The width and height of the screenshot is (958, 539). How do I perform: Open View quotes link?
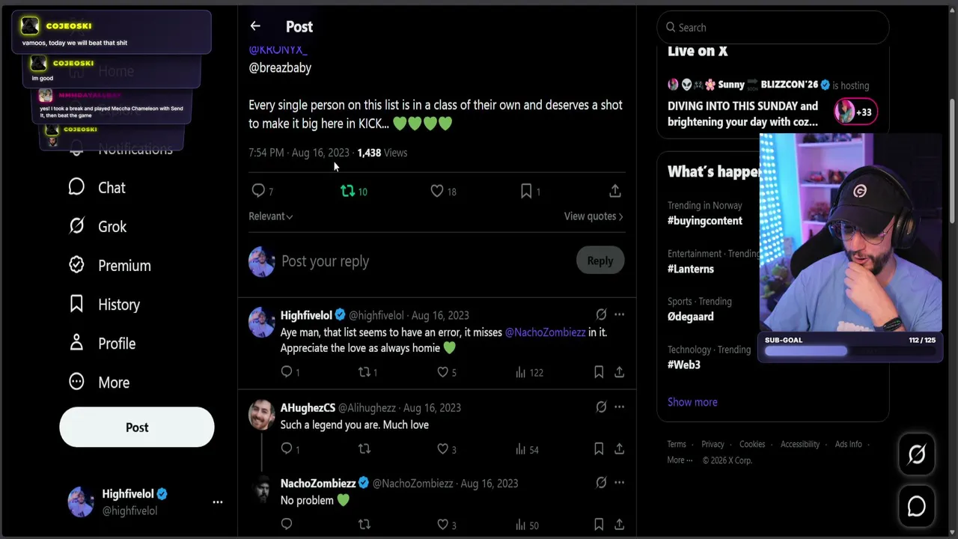point(594,216)
